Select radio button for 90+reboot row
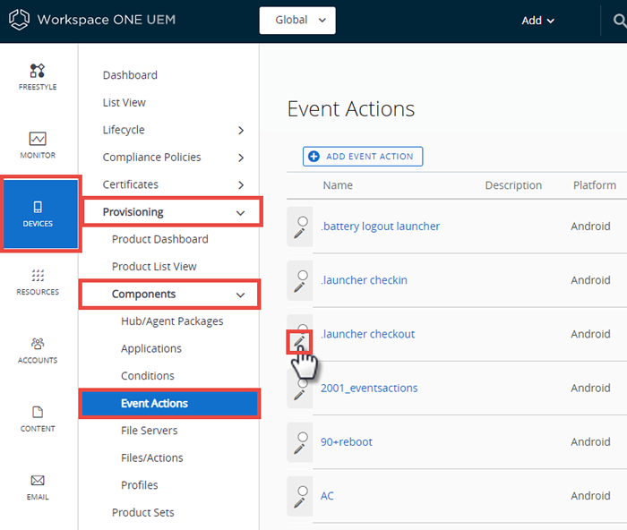The height and width of the screenshot is (530, 627). 303,437
